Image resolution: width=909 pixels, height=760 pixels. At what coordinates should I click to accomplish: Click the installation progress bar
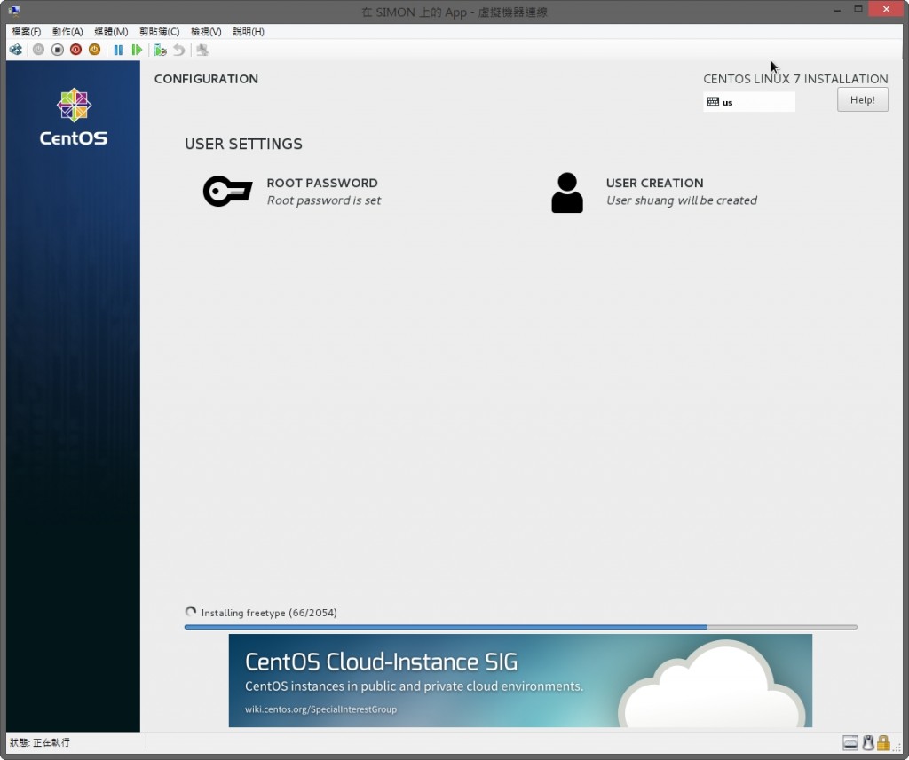point(520,627)
